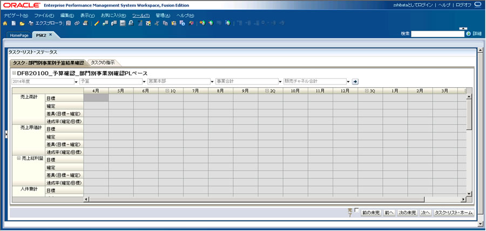Collapse the 1Q quarter column header
The image size is (486, 231).
(x=168, y=91)
